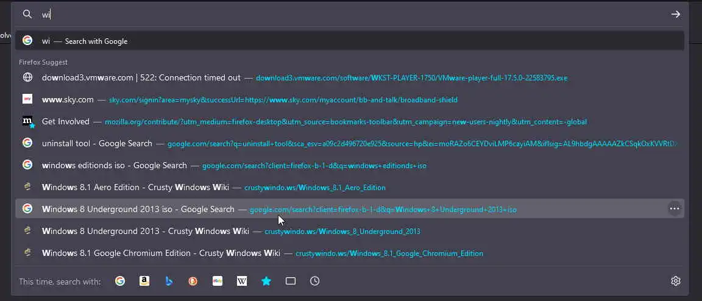Click the mozilla.org/contribute URL text

346,122
